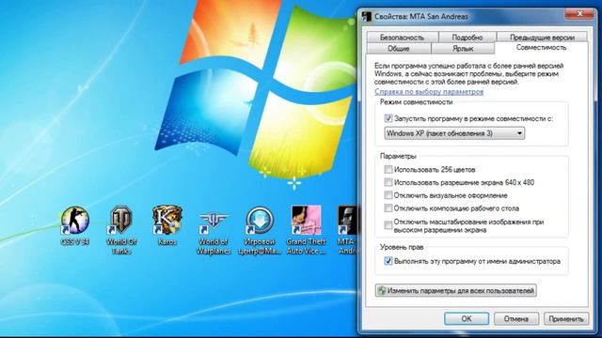Toggle Запустить программу в режиме совместимости checkbox
This screenshot has width=602, height=338.
[388, 118]
